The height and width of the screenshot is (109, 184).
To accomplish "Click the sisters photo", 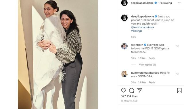I will (58, 54).
